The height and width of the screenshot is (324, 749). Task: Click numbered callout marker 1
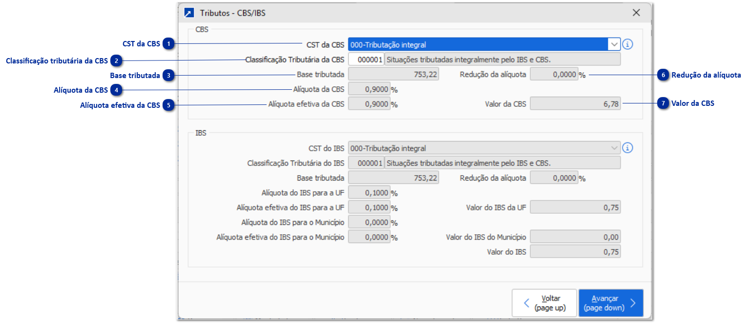168,44
